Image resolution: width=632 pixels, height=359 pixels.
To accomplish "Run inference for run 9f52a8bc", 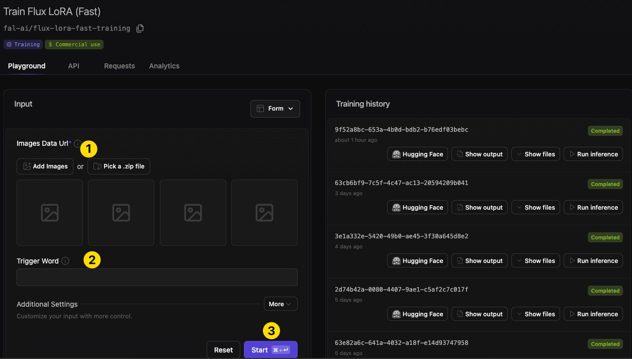I will click(593, 154).
